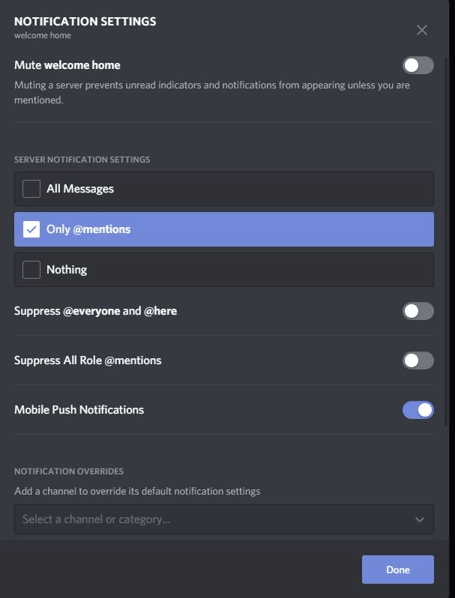This screenshot has height=598, width=455.
Task: Click the checked box beside Only @mentions
Action: click(31, 229)
